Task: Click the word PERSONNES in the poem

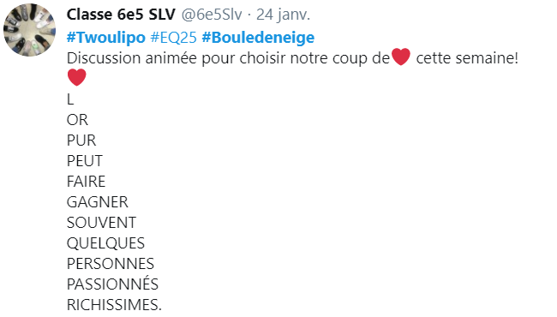Action: (111, 264)
